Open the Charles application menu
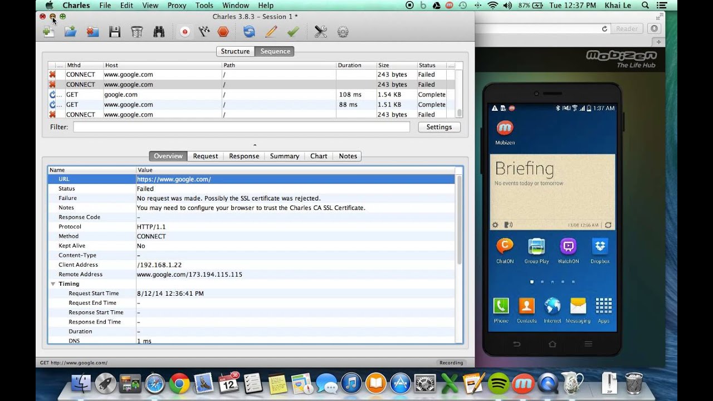Screen dimensions: 713x401 click(x=76, y=5)
